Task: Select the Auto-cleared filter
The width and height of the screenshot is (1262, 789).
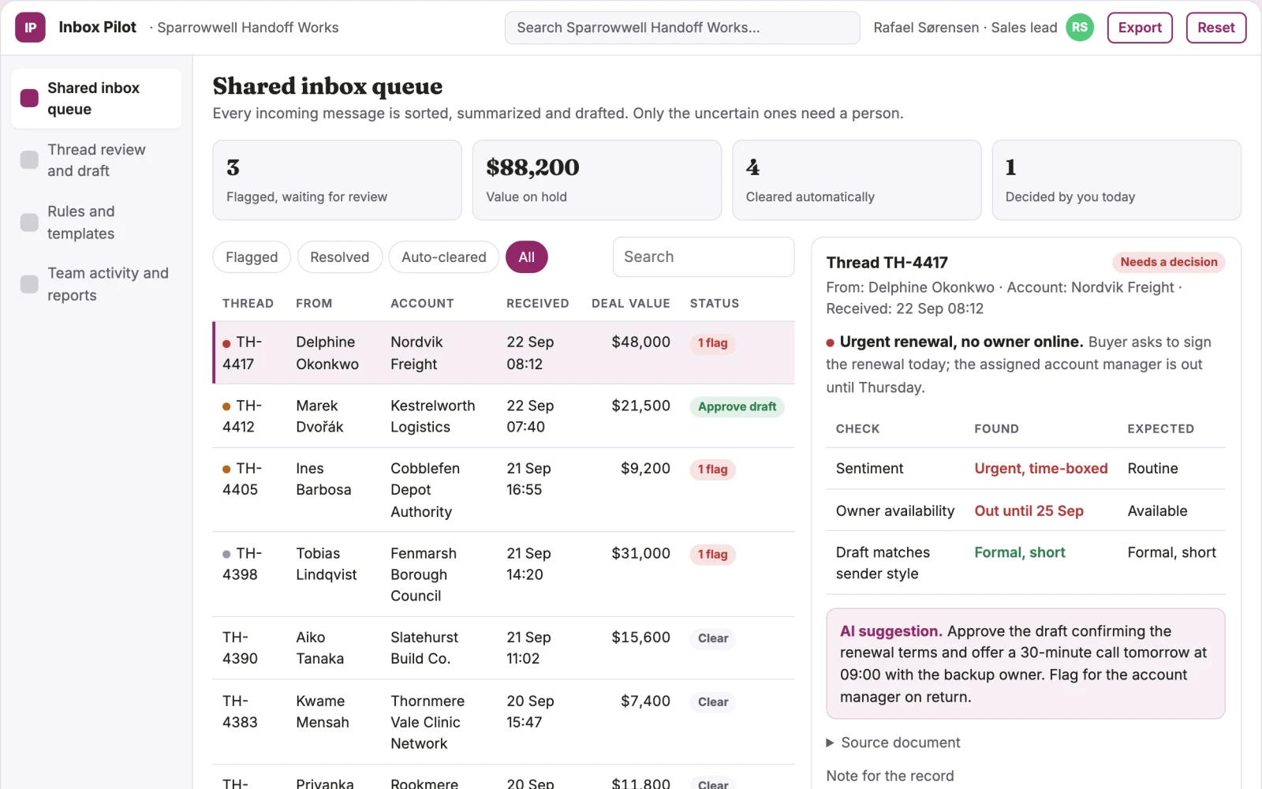Action: [443, 257]
